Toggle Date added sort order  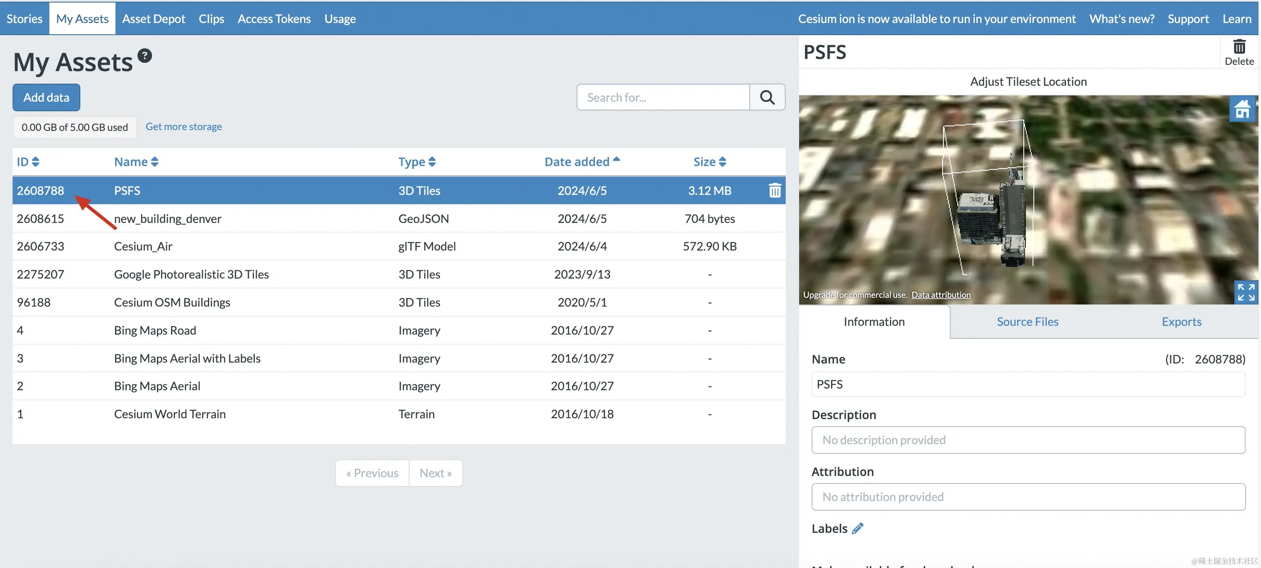582,162
